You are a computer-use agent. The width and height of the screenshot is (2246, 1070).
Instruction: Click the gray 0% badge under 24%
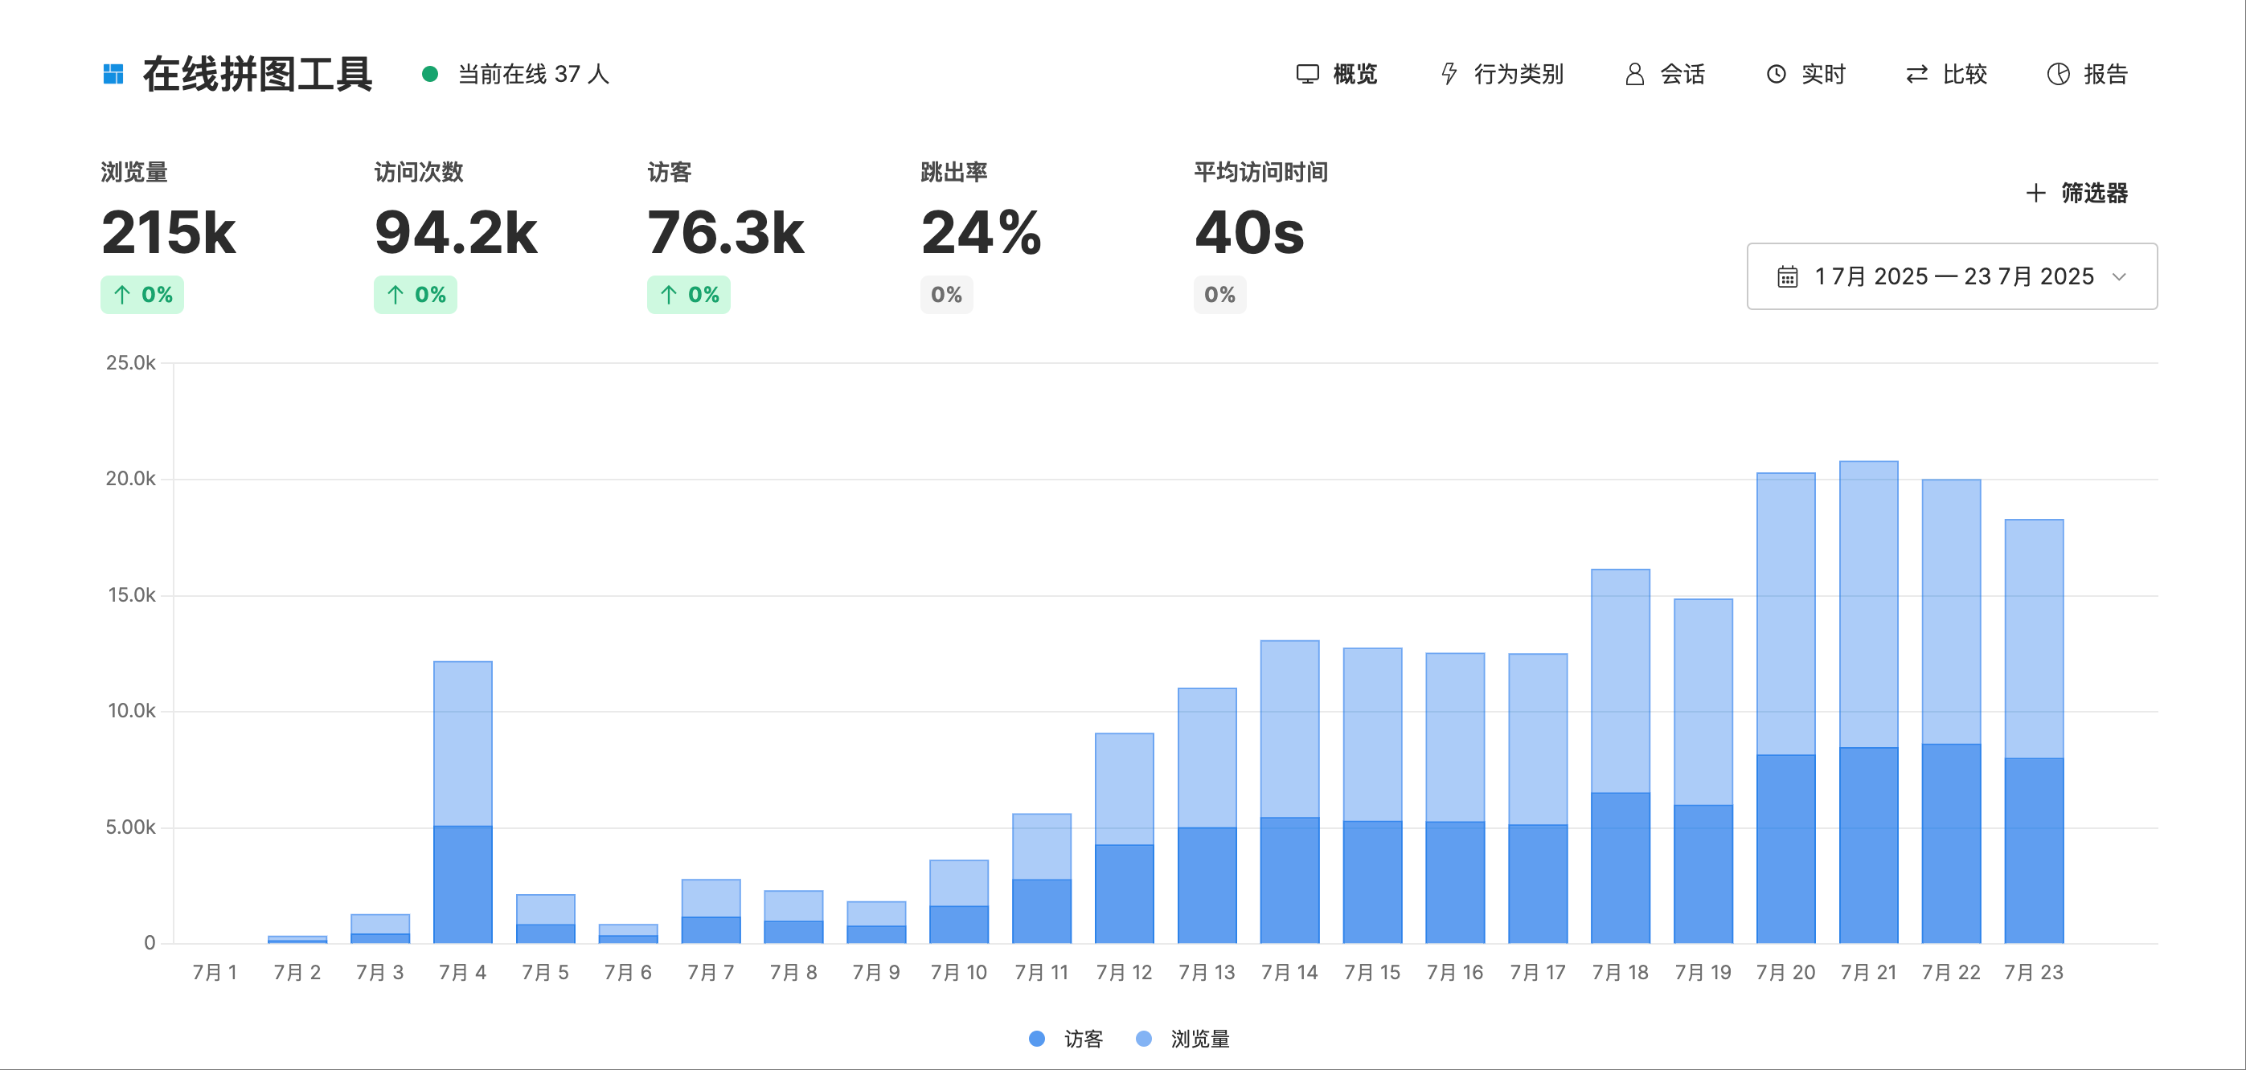[x=947, y=295]
